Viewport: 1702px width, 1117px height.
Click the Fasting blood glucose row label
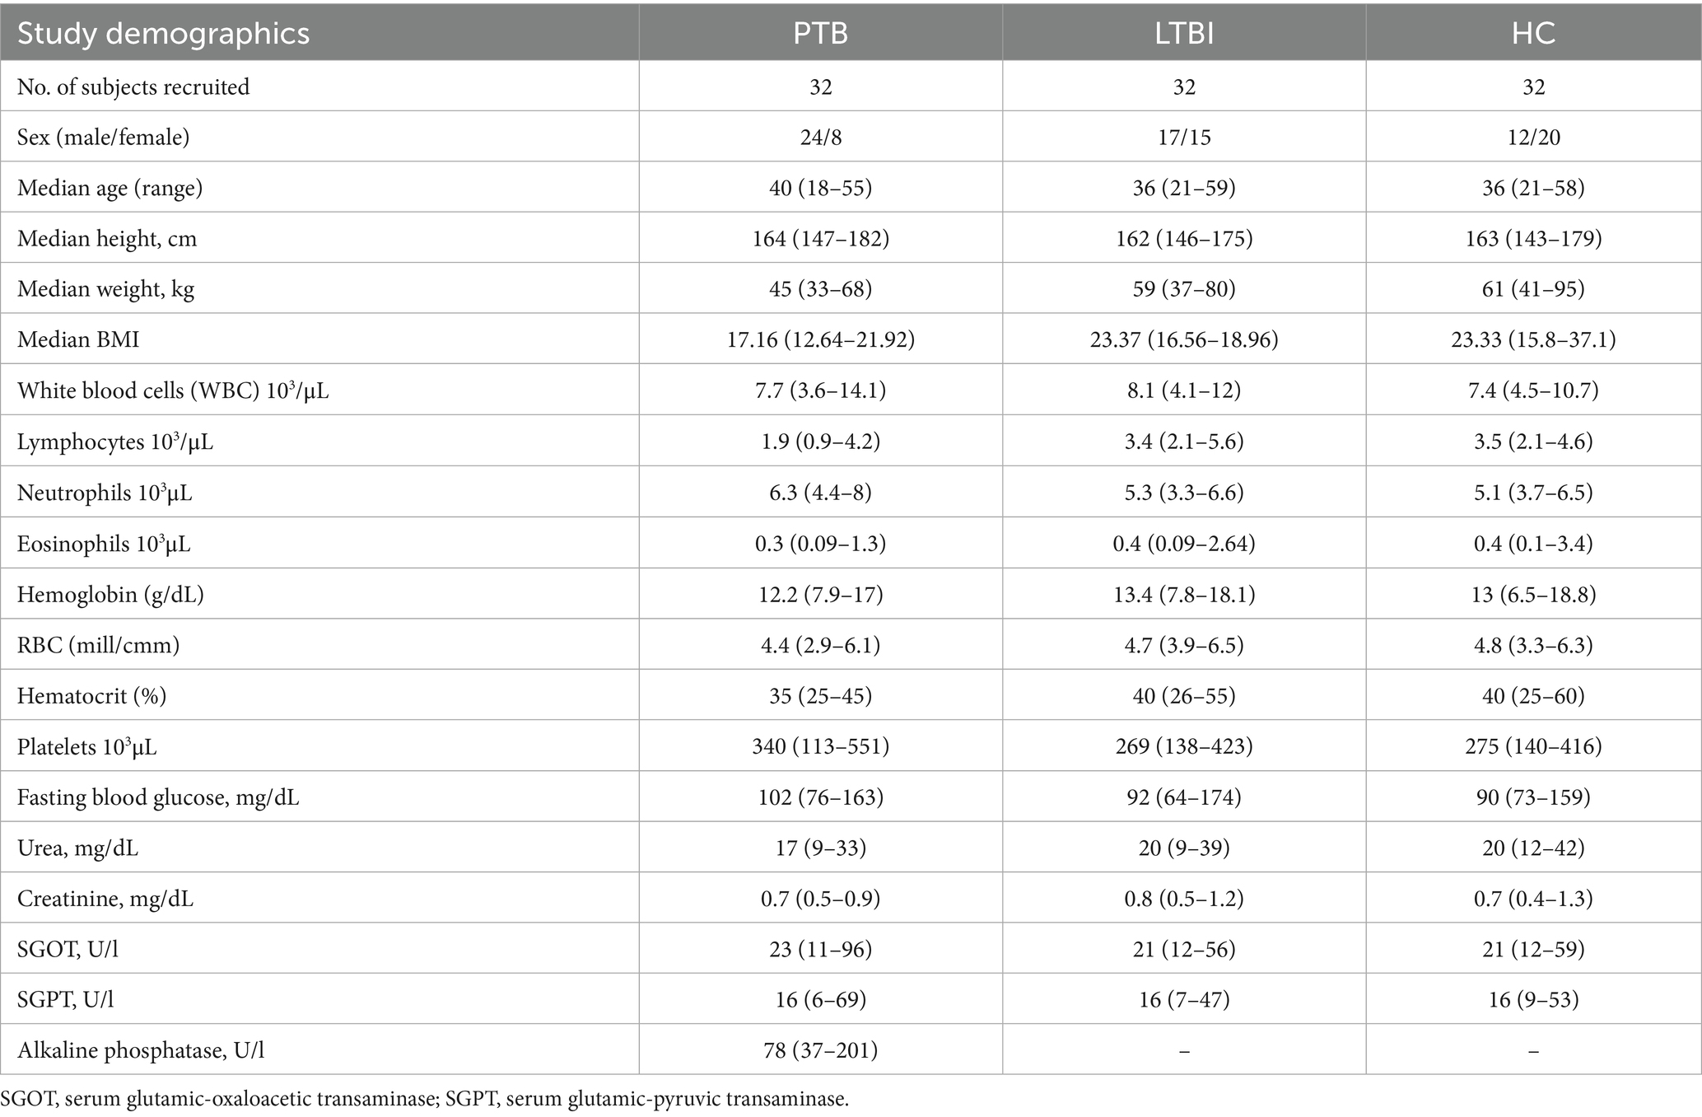[158, 797]
